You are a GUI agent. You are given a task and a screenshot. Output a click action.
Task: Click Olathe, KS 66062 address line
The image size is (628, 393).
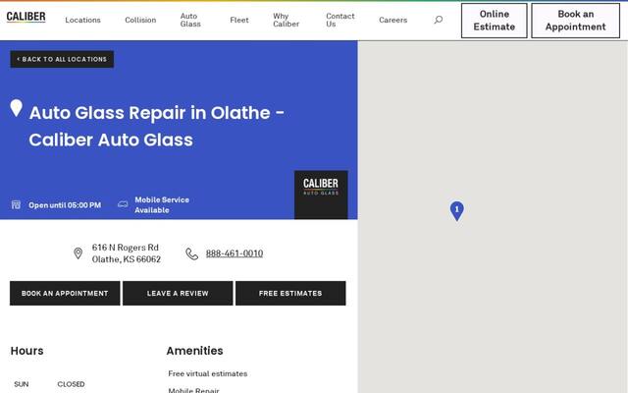tap(127, 259)
